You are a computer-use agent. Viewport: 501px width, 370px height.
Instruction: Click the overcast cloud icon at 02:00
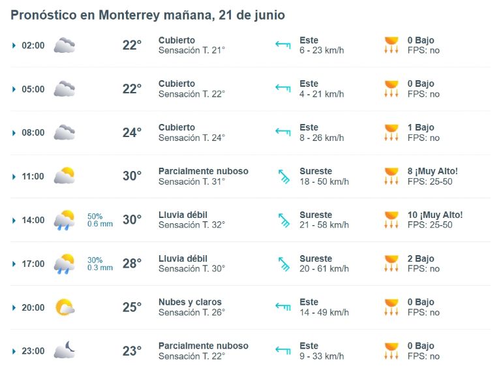[64, 46]
